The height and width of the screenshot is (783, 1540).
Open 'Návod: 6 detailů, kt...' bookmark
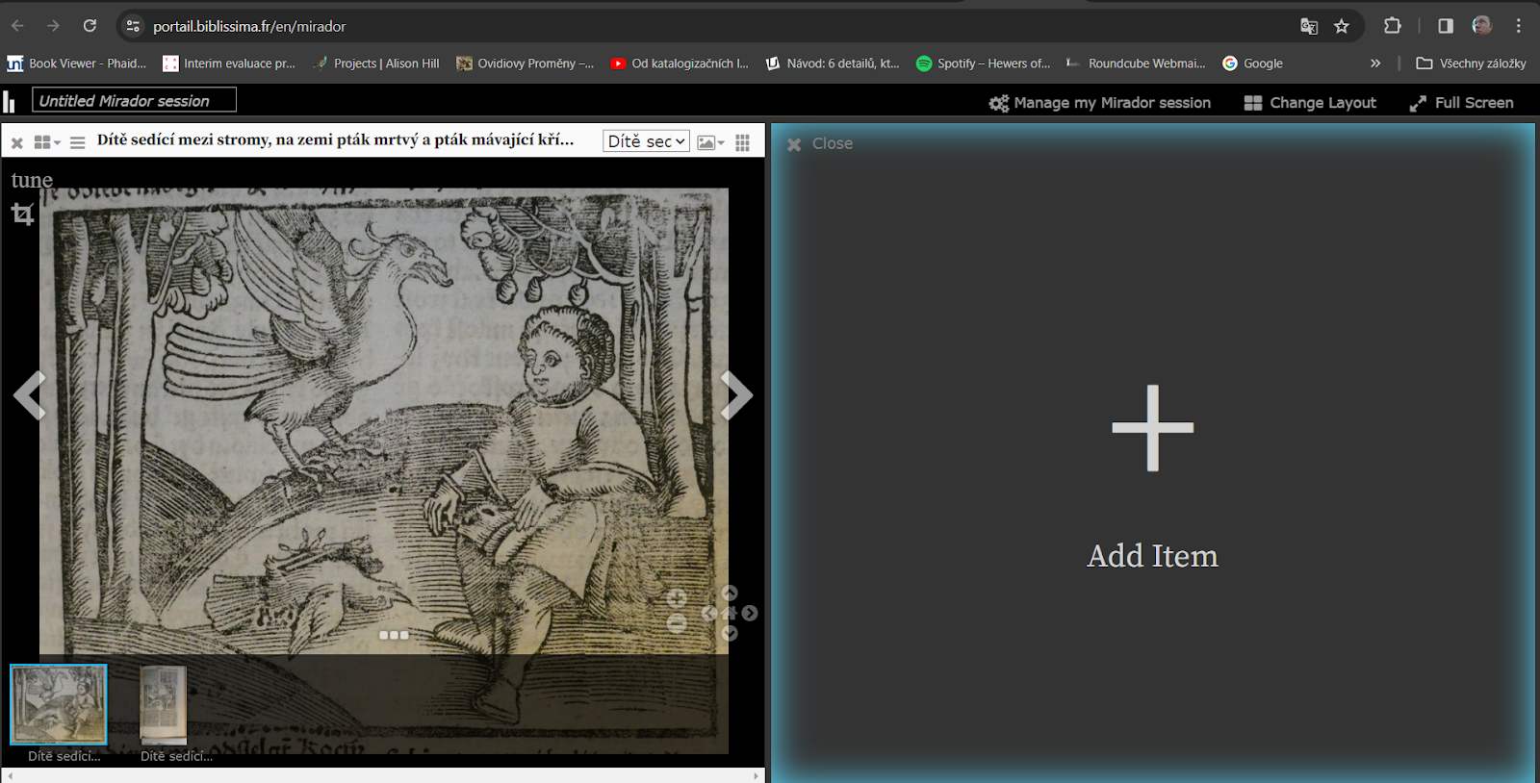pyautogui.click(x=833, y=63)
